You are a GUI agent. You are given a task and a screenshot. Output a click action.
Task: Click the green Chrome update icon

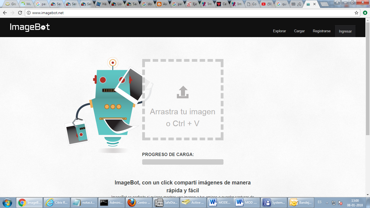365,13
